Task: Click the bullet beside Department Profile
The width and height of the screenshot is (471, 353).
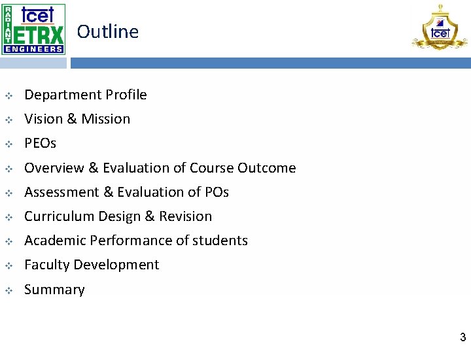Action: coord(9,95)
